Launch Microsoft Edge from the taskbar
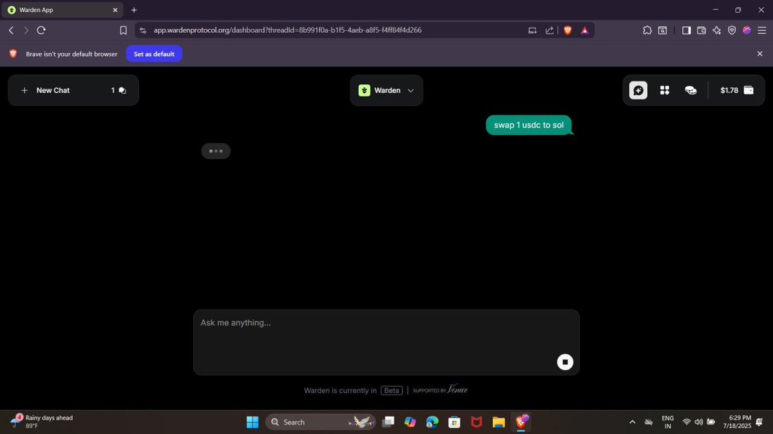Image resolution: width=773 pixels, height=434 pixels. 432,422
